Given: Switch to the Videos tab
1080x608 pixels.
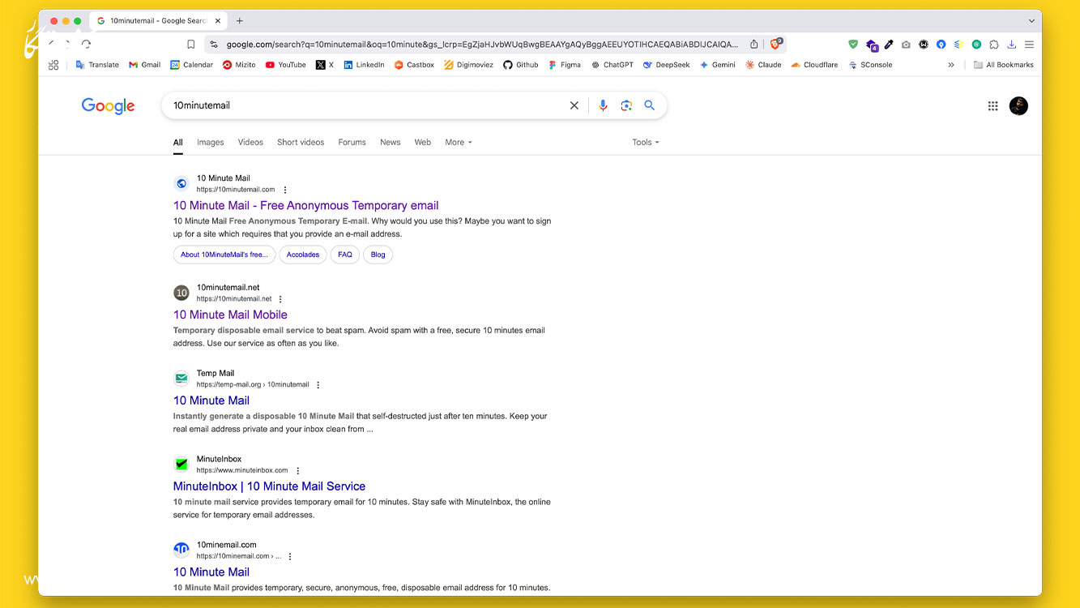Looking at the screenshot, I should pos(250,142).
